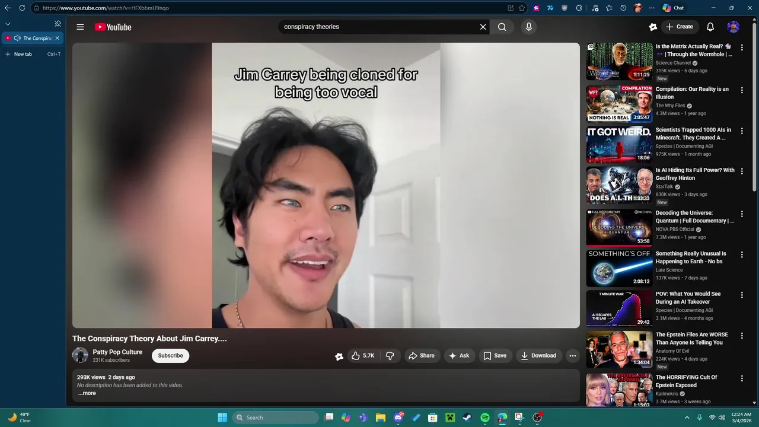Open options for 'Scientists Trapped 1000 AIs' video
The width and height of the screenshot is (759, 427).
pos(742,130)
